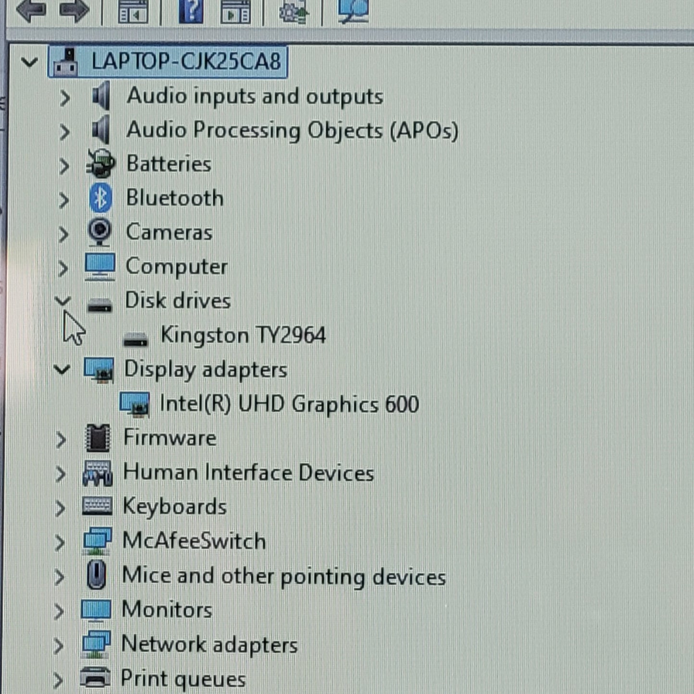Click the Firmware chip icon
694x694 pixels.
point(97,438)
